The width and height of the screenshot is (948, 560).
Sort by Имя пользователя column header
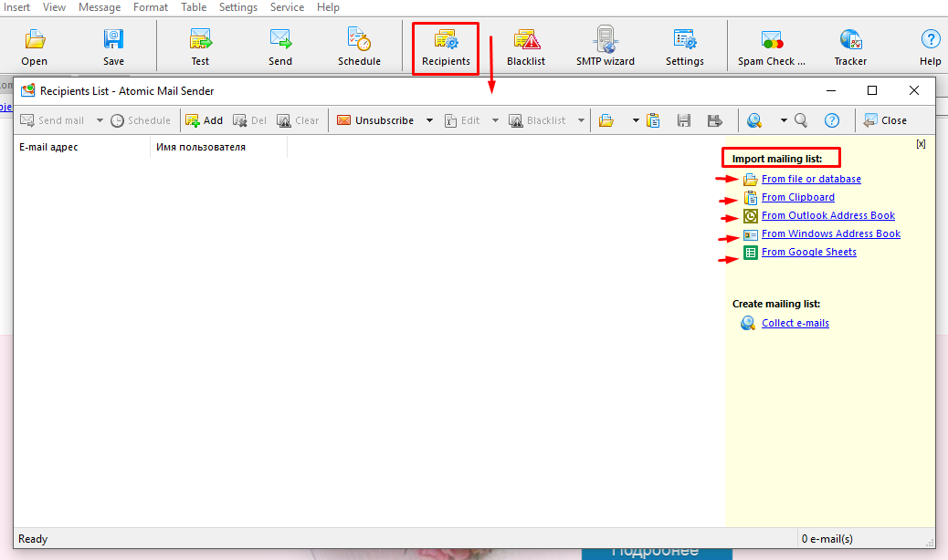219,147
